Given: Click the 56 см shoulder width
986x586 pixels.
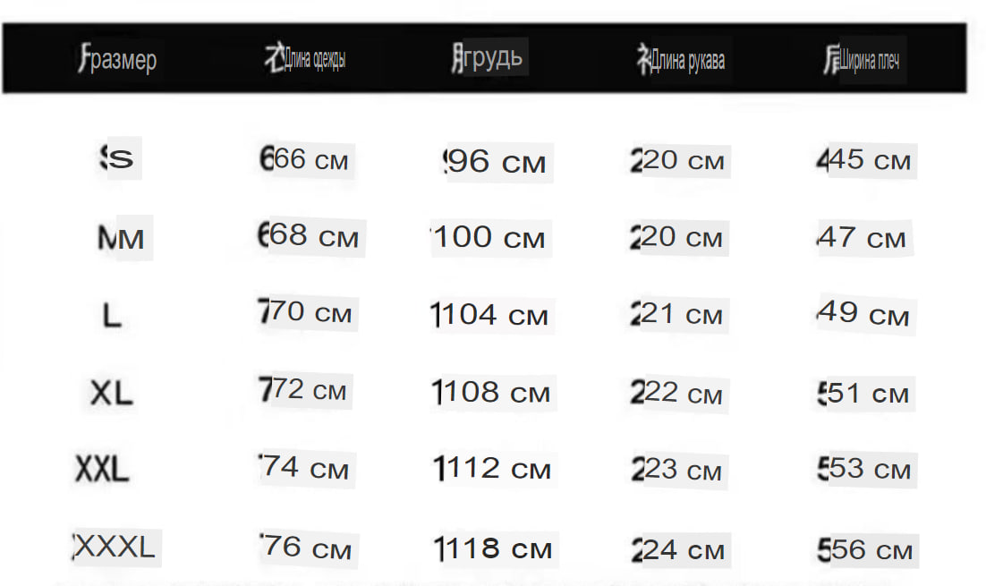Looking at the screenshot, I should (x=864, y=550).
